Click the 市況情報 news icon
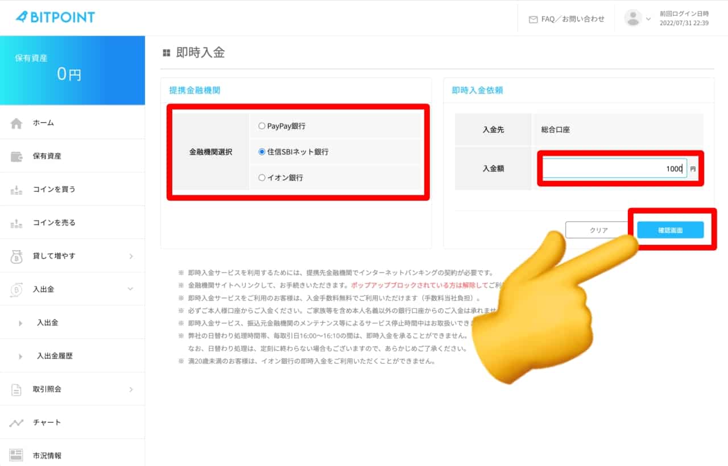The height and width of the screenshot is (466, 728). point(16,455)
